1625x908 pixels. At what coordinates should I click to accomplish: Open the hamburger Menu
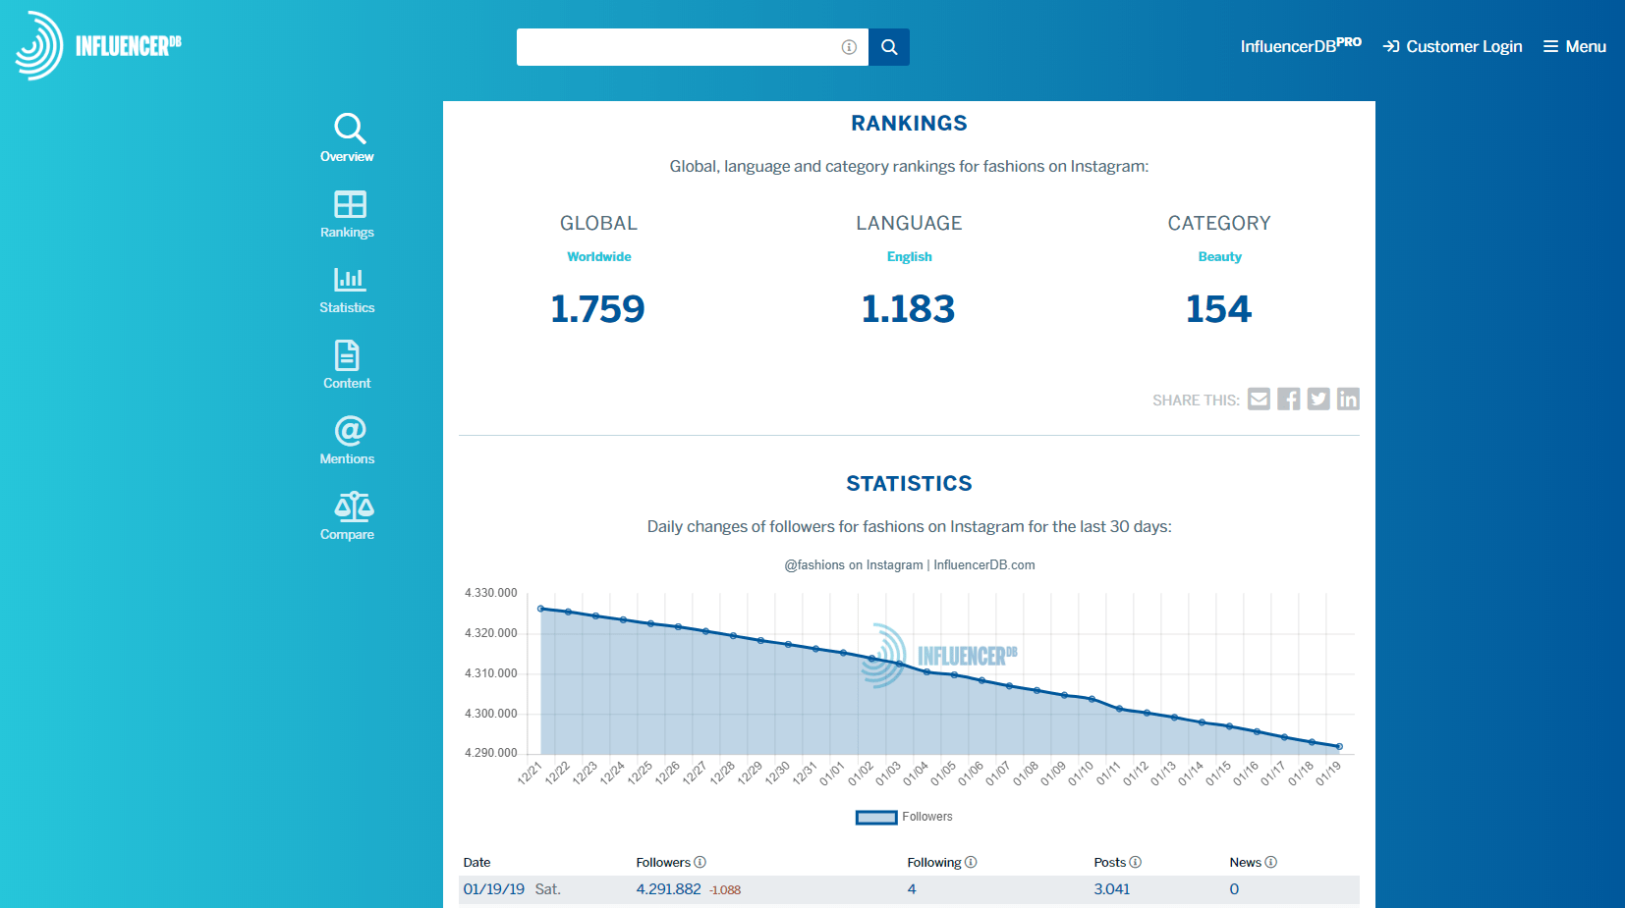point(1574,46)
